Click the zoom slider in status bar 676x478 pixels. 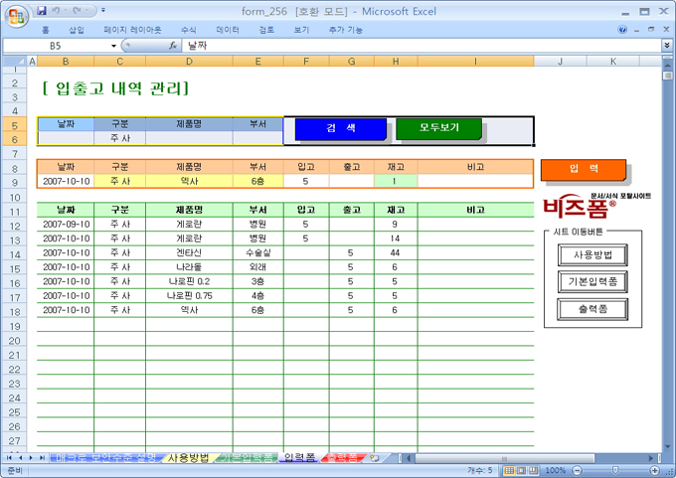[x=614, y=470]
